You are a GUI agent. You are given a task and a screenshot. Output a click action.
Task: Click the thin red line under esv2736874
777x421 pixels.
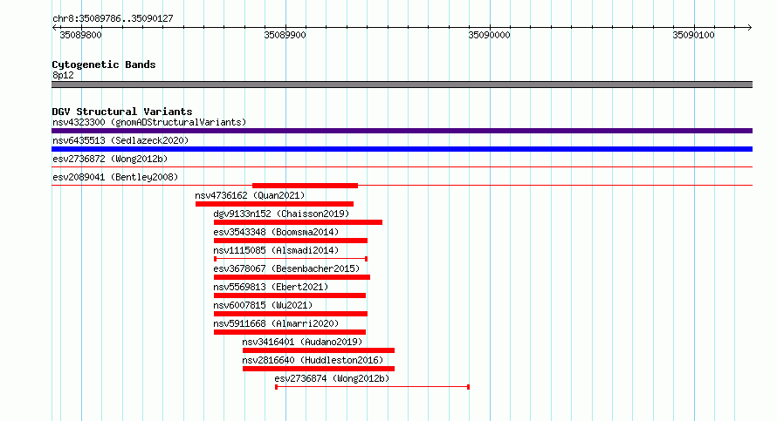pyautogui.click(x=372, y=387)
